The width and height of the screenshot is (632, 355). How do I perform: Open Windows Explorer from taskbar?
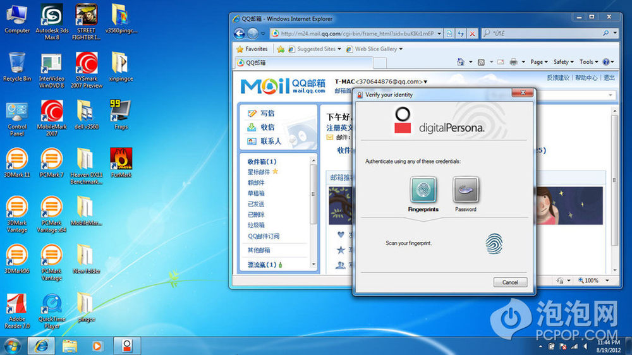tap(70, 346)
